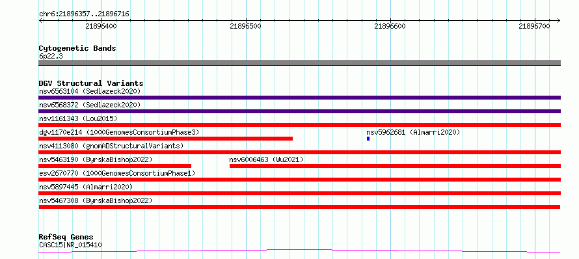Click the nsv5962681 (Almarri2020) label

coord(413,132)
